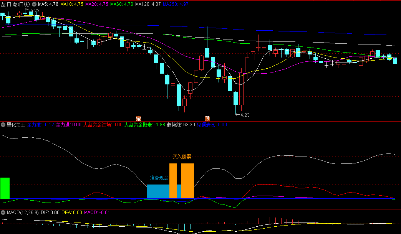
Task: Click the 主力散: -0.12 value
Action: point(41,125)
